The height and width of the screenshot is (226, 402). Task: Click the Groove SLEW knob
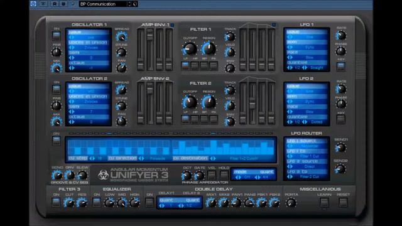point(82,175)
